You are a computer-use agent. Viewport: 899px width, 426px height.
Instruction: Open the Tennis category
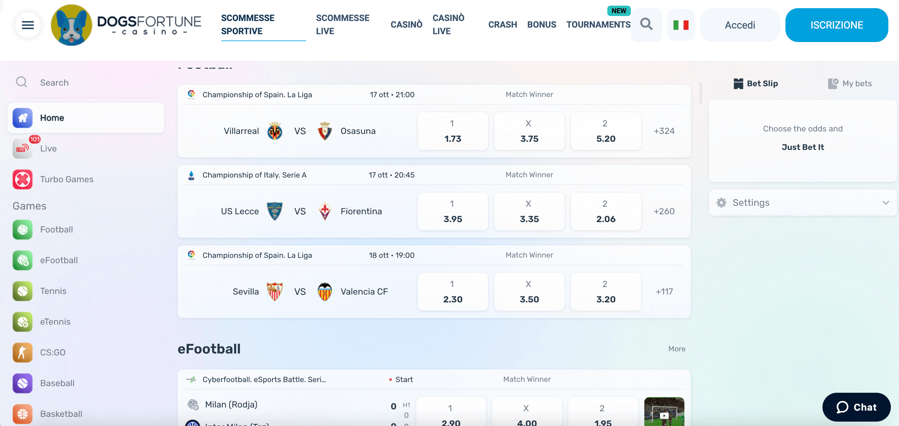pyautogui.click(x=53, y=290)
